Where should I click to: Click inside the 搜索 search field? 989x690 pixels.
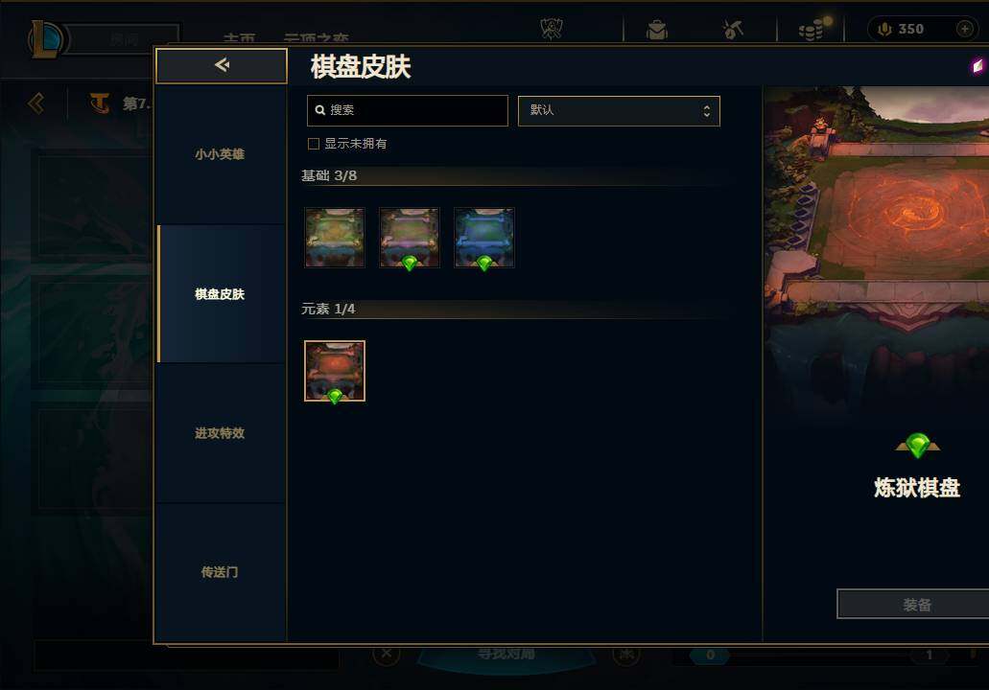(x=408, y=111)
